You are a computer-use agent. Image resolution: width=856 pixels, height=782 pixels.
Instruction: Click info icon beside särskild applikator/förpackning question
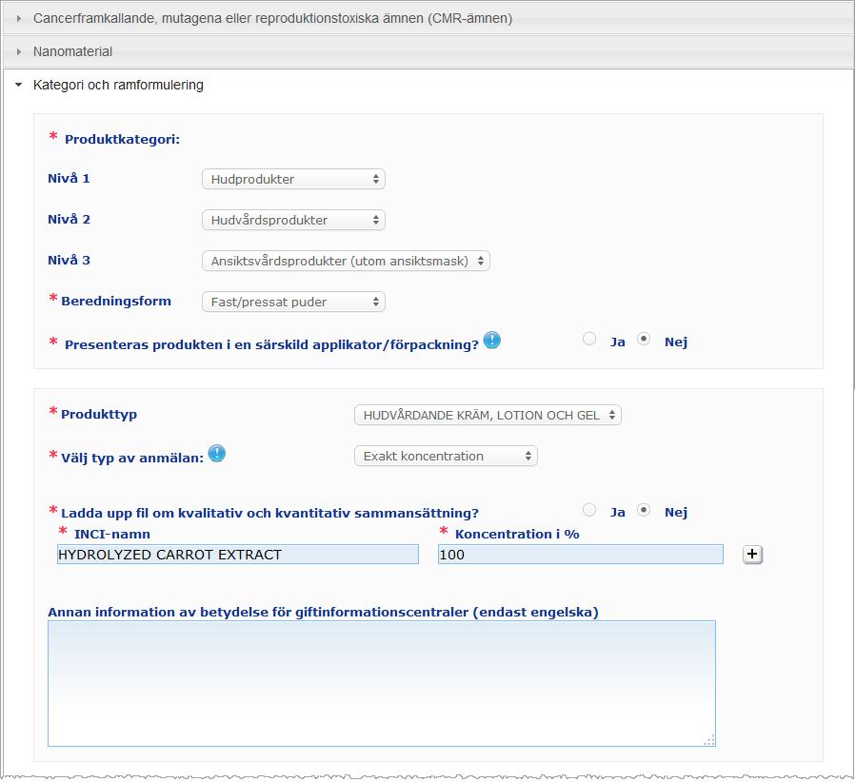click(x=492, y=341)
